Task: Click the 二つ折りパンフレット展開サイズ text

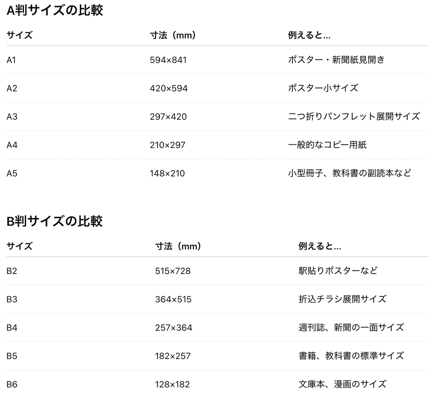Action: 354,117
